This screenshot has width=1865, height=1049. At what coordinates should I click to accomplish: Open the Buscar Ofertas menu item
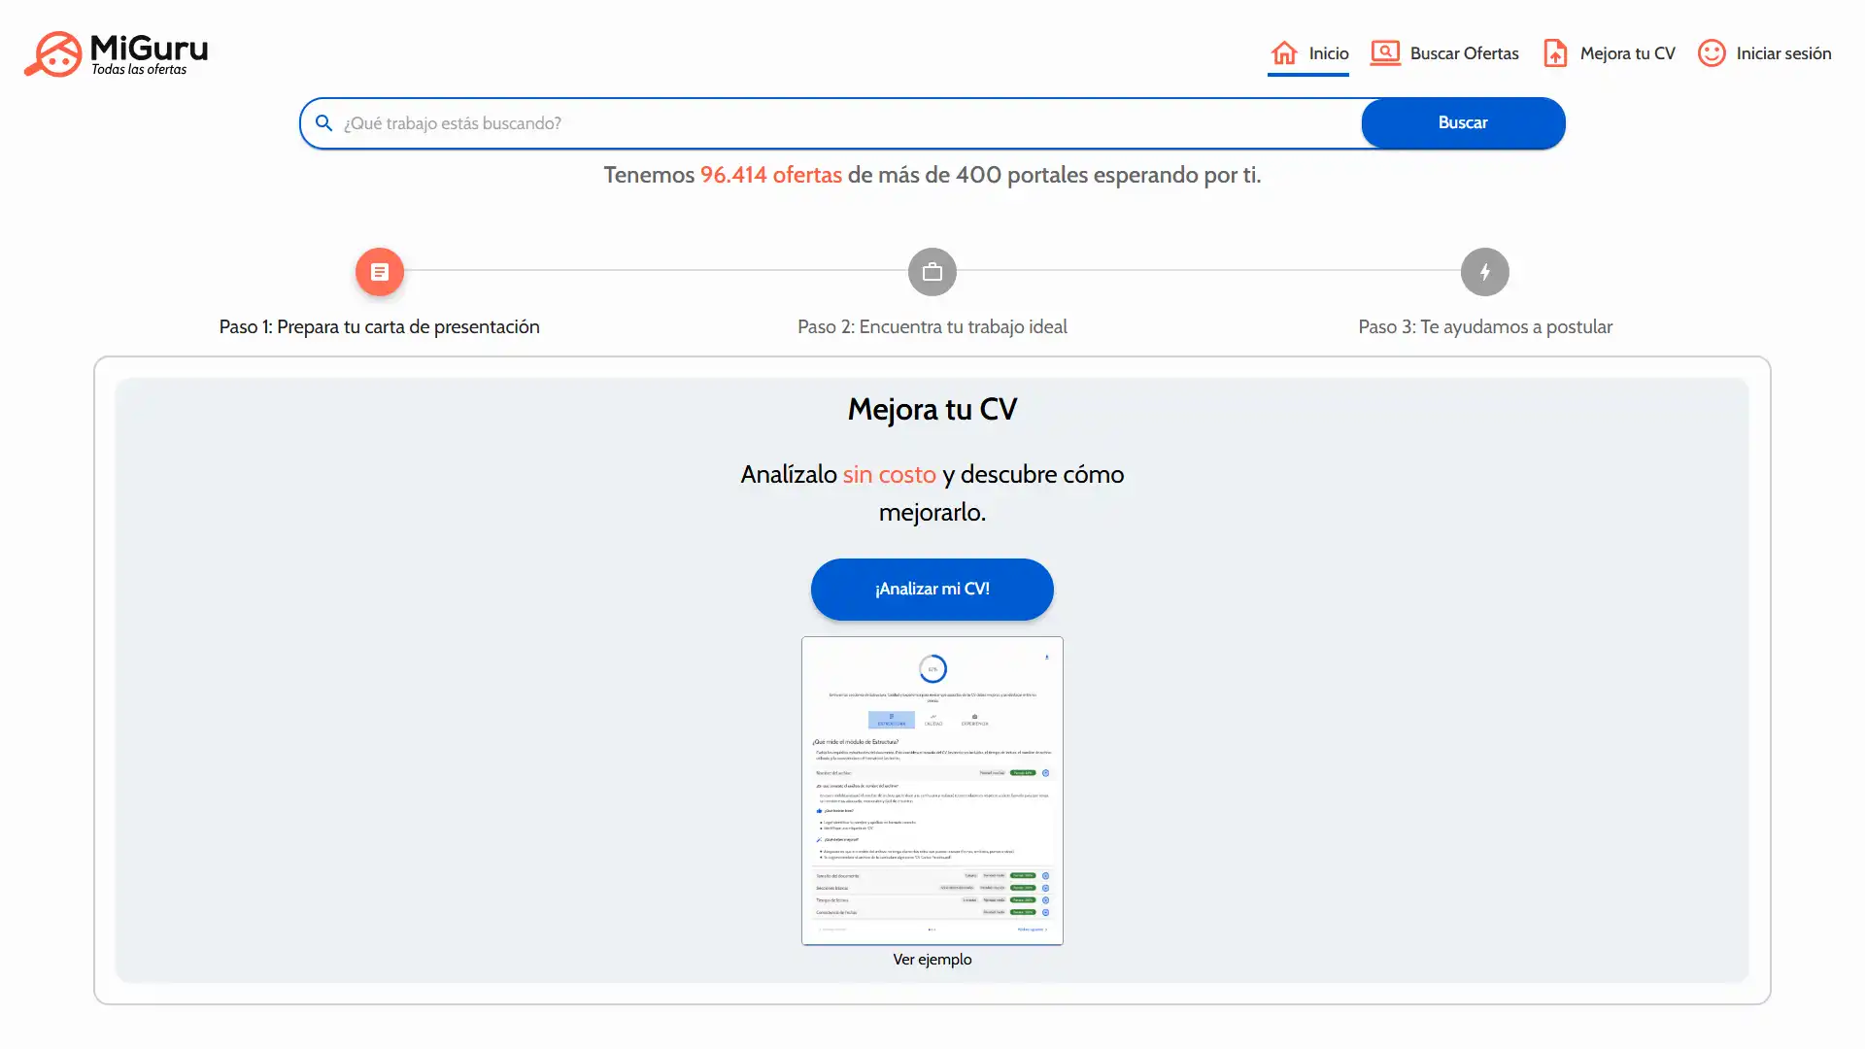1444,53
